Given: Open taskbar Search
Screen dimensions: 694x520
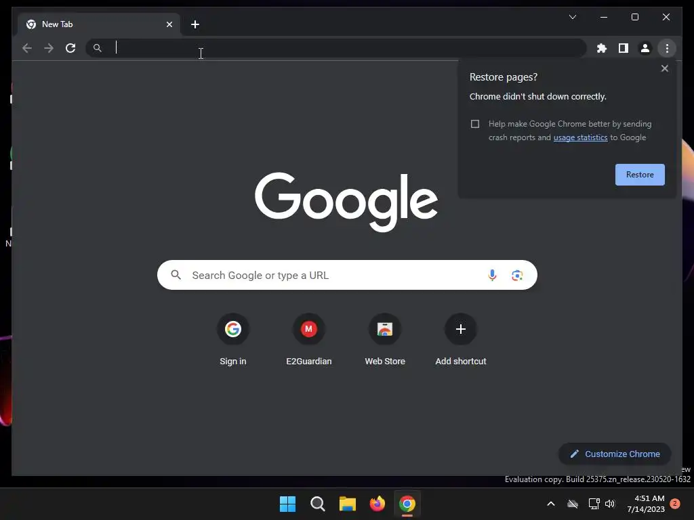Looking at the screenshot, I should click(317, 504).
